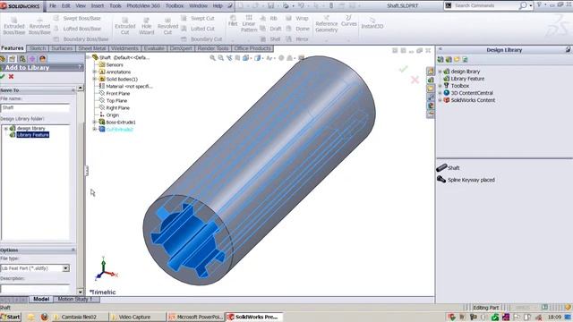Image resolution: width=573 pixels, height=322 pixels.
Task: Expand SolidWorks Content node
Action: (440, 100)
